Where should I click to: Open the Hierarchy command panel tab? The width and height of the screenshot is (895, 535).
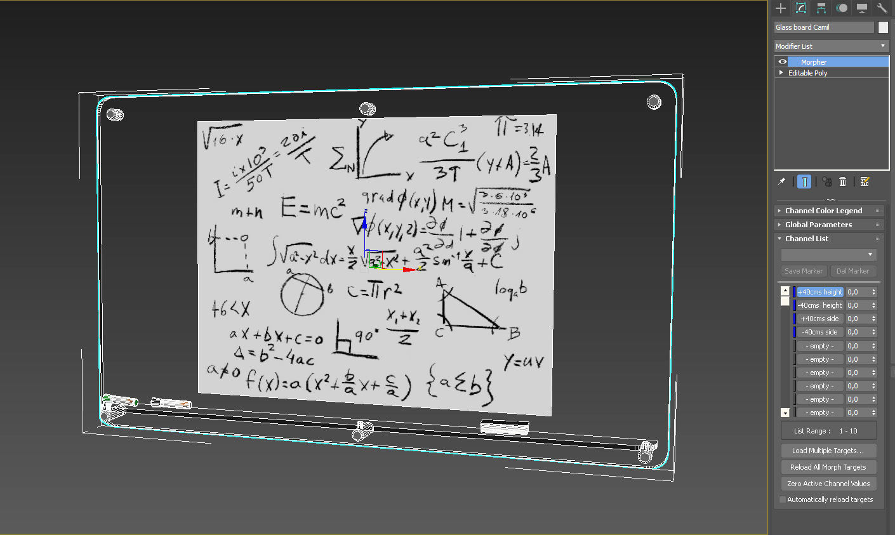[x=821, y=8]
